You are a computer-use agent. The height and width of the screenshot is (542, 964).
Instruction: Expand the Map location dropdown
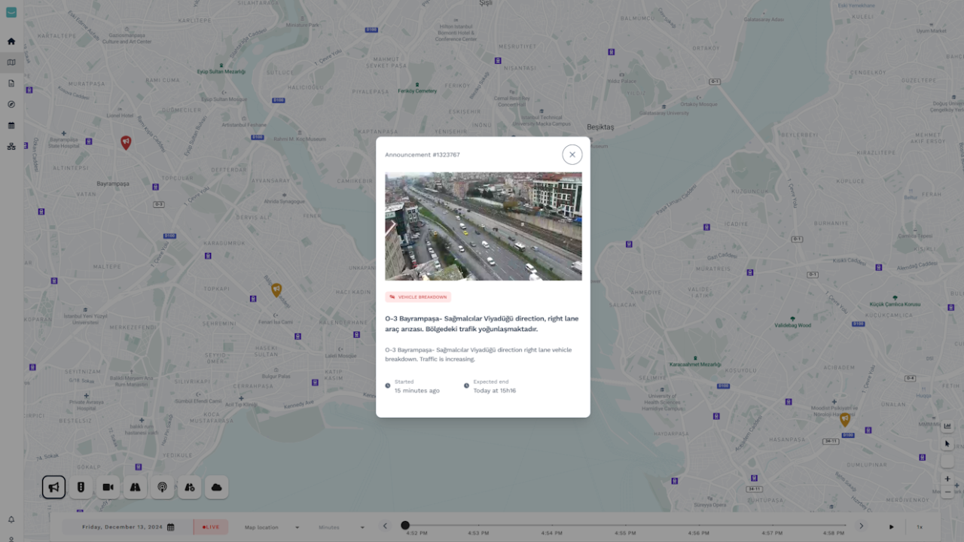[x=271, y=527]
